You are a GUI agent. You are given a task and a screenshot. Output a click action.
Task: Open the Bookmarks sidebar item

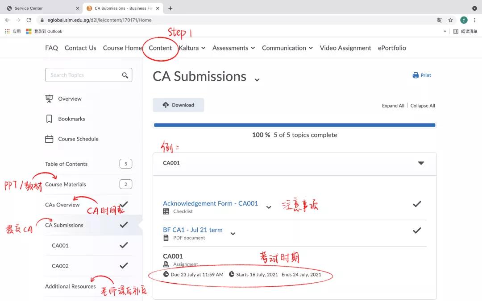tap(71, 119)
